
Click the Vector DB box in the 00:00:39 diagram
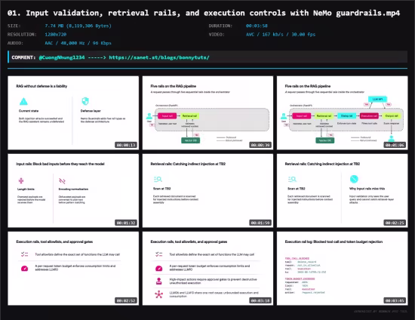(x=191, y=140)
